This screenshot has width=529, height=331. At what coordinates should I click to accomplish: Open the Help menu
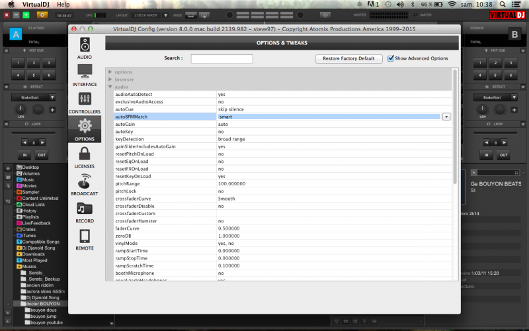63,5
